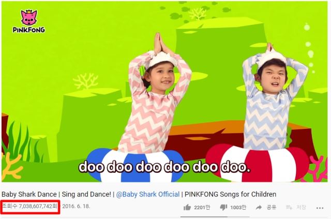Click the 1003만 dislike count
331x219 pixels.
[x=238, y=208]
